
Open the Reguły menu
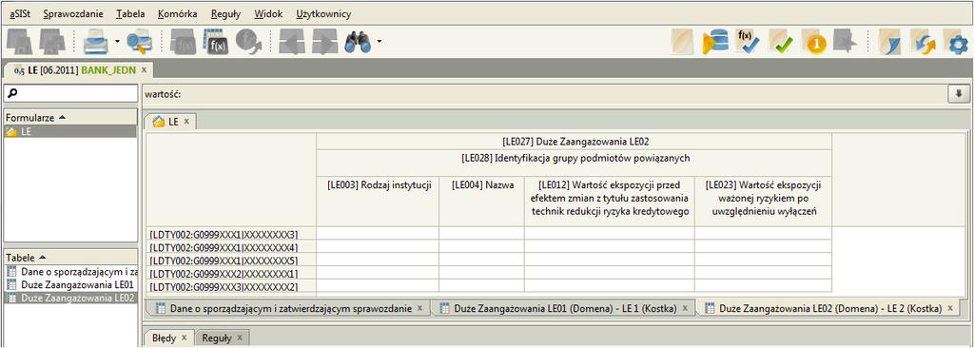click(x=226, y=13)
